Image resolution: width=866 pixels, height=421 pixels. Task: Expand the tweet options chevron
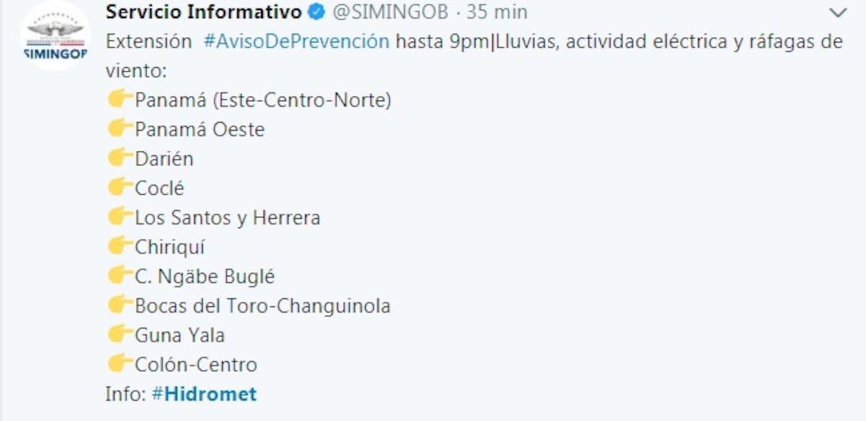coord(838,13)
